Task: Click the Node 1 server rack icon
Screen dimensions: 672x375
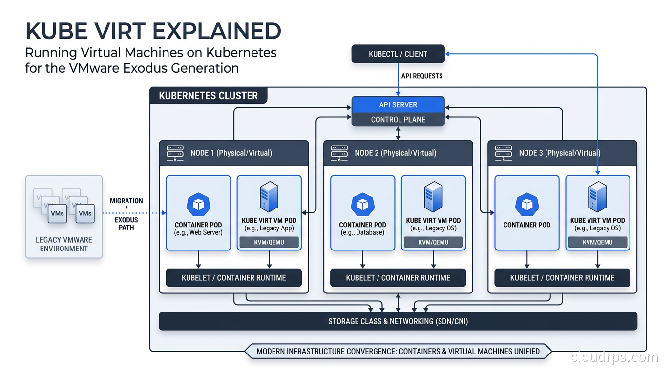Action: tap(175, 153)
